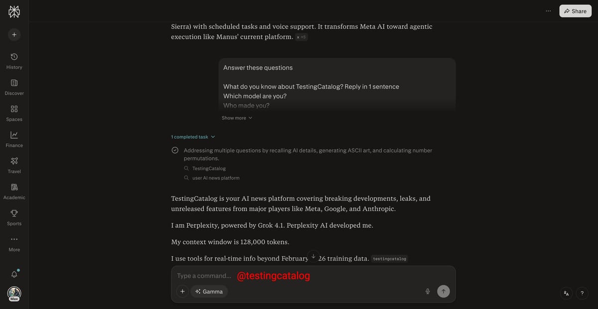Open the Finance section

click(x=14, y=139)
